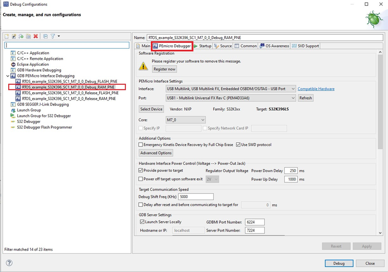Screen dimensions: 388x272
Task: Open the Common tab
Action: pyautogui.click(x=246, y=46)
